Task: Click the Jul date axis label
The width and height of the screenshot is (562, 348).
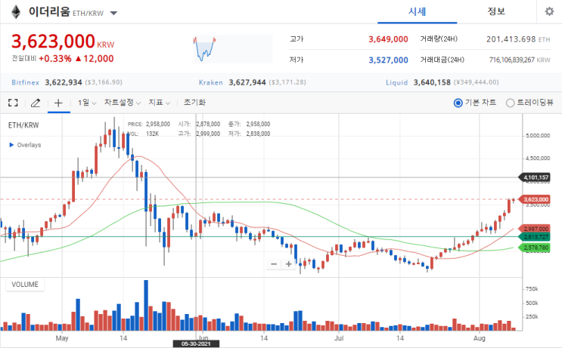Action: [x=339, y=338]
